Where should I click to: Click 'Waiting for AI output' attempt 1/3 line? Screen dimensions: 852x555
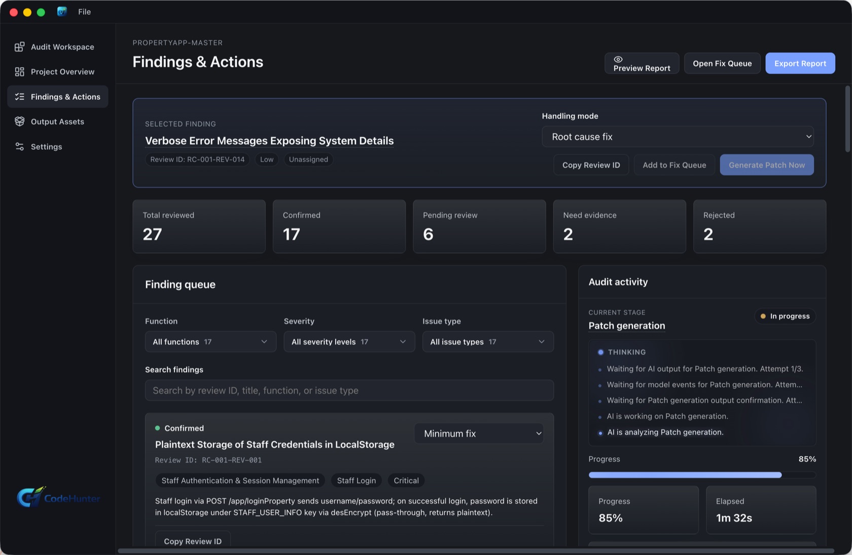point(705,369)
